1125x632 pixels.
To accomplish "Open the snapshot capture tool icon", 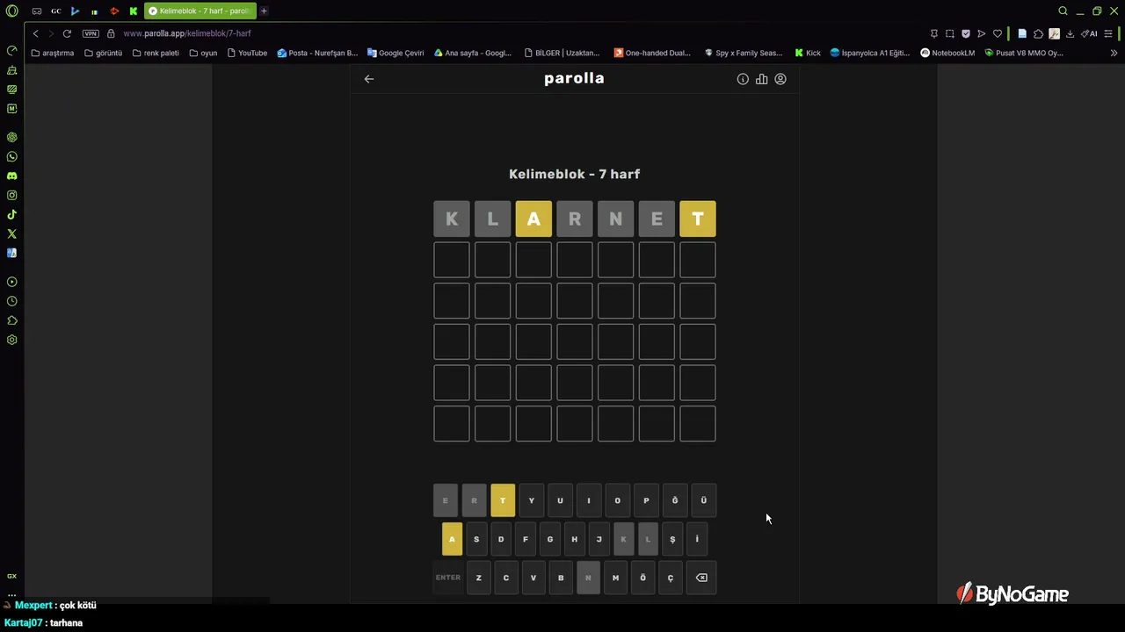I will point(950,33).
